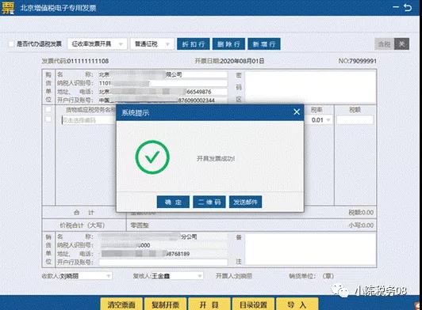Toggle the 是否代办退税发票 checkbox
This screenshot has height=310, width=422.
[11, 44]
